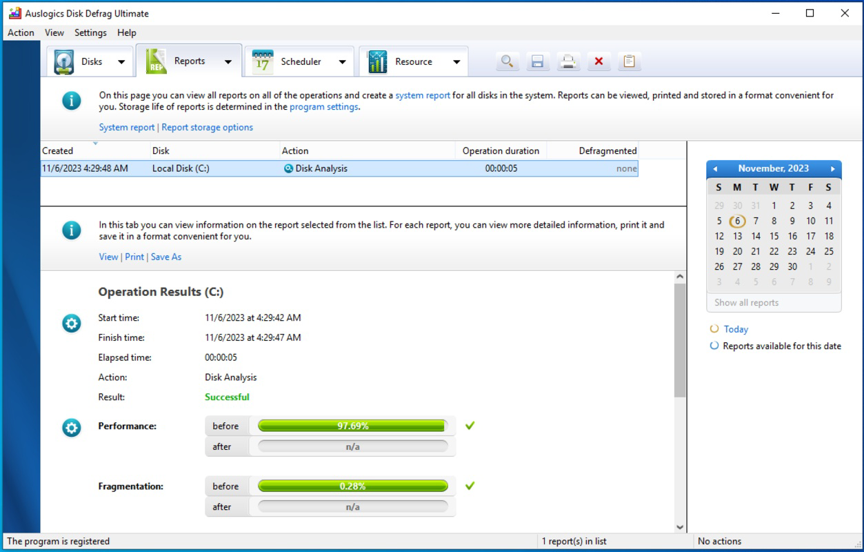Image resolution: width=864 pixels, height=552 pixels.
Task: Select November 30 in the calendar
Action: pyautogui.click(x=792, y=266)
